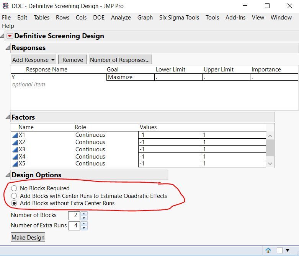Screen dimensions: 299x256
Task: Click the X2 continuous factor icon
Action: click(15, 143)
